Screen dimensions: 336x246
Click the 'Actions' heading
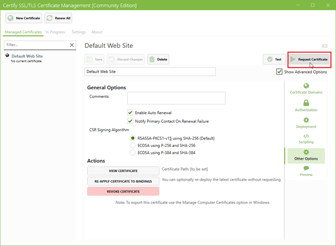tap(96, 161)
